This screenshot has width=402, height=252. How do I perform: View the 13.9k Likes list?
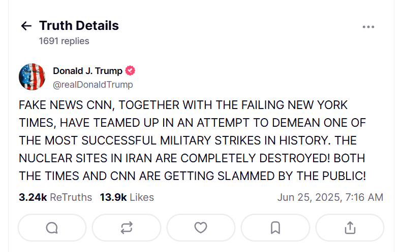[x=127, y=197]
